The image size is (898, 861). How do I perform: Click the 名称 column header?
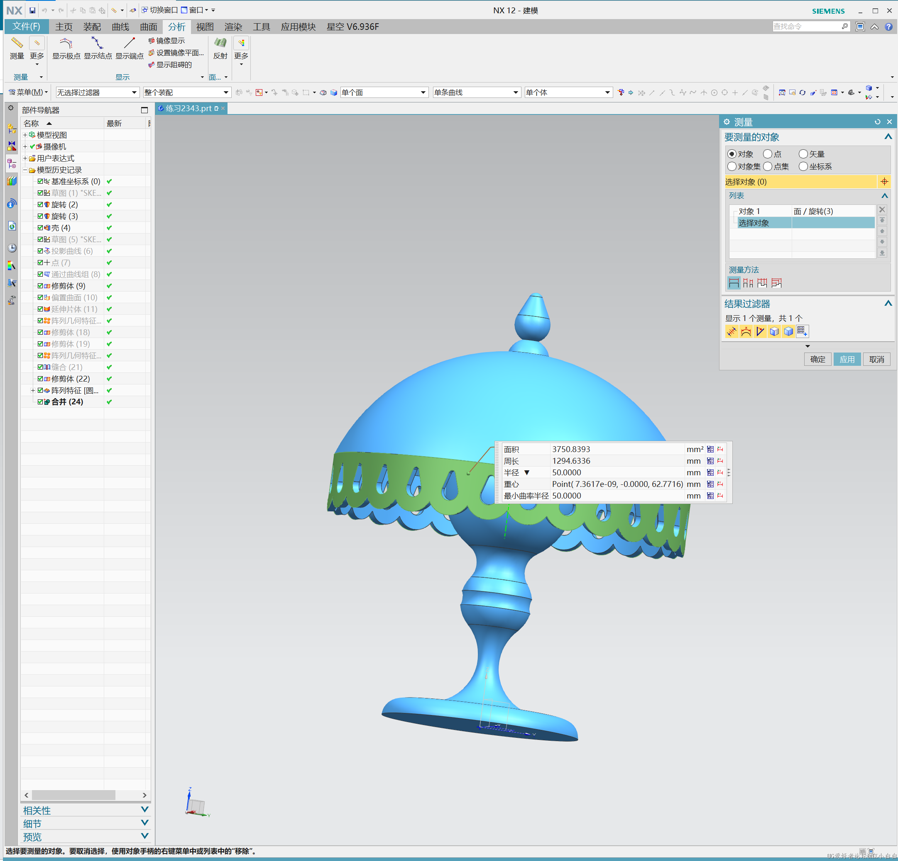(x=62, y=123)
